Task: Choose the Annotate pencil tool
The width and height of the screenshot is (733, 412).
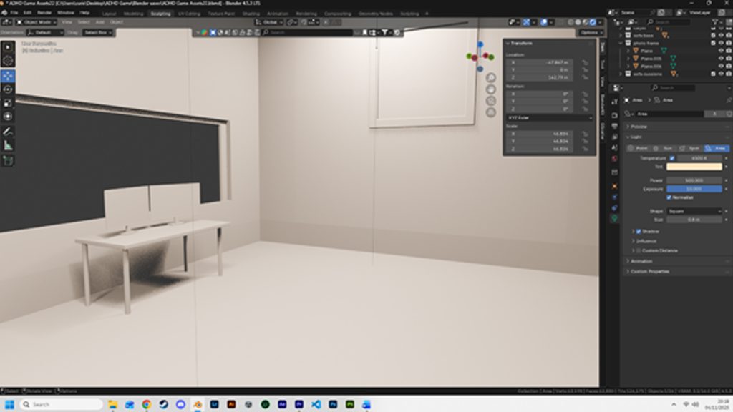Action: pos(8,132)
